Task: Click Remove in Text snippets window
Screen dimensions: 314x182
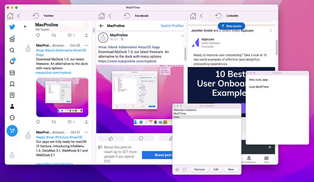Action: coord(199,169)
